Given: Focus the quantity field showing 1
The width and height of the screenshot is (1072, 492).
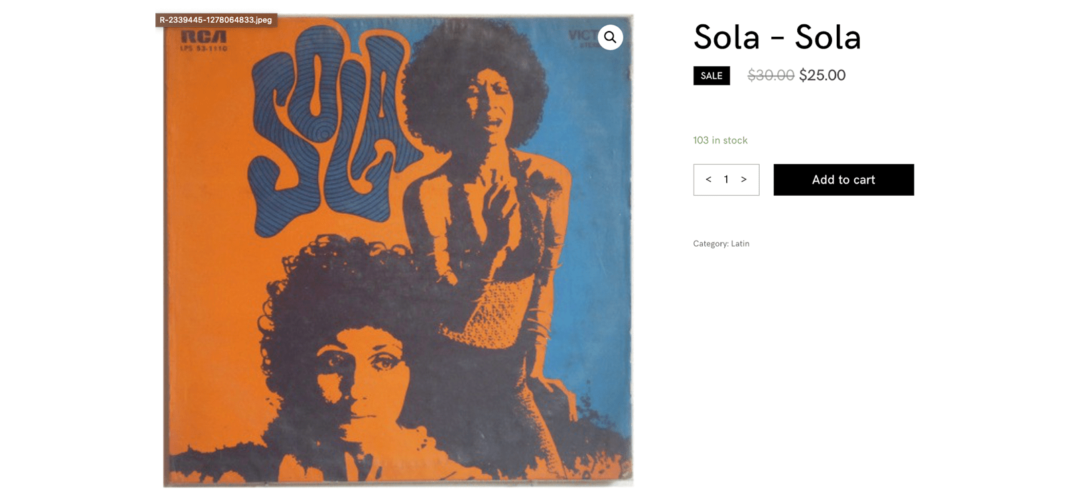Looking at the screenshot, I should pyautogui.click(x=726, y=180).
